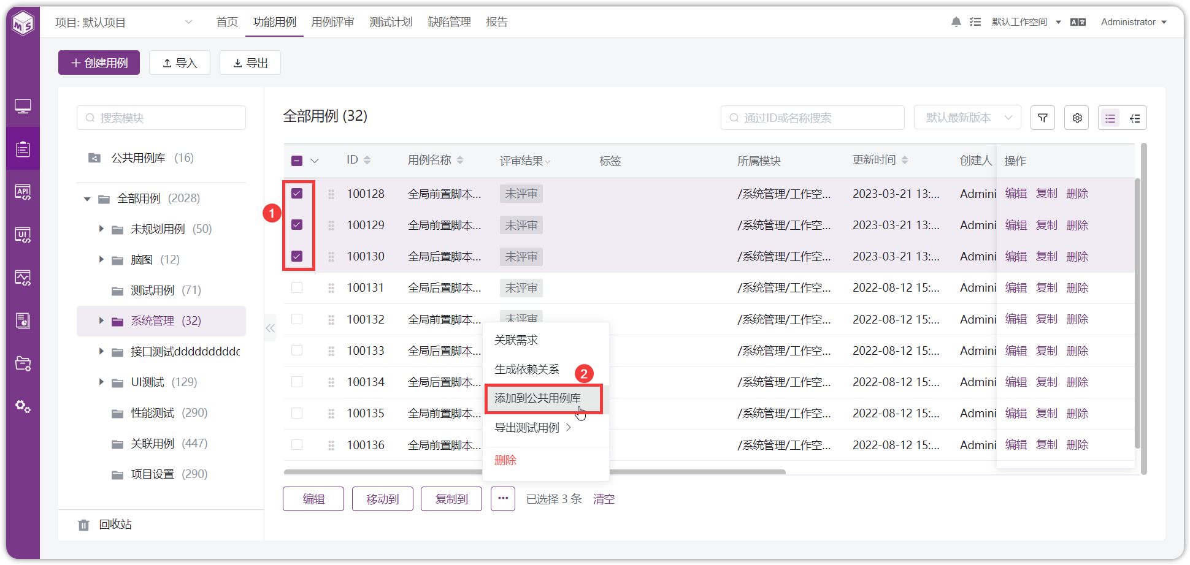Check the checkbox for case 100131
The image size is (1190, 565).
(297, 287)
